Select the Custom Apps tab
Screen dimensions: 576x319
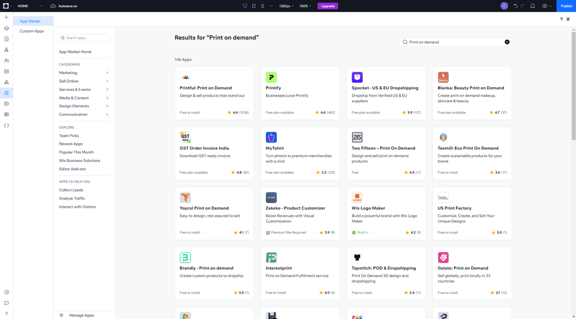[x=33, y=31]
